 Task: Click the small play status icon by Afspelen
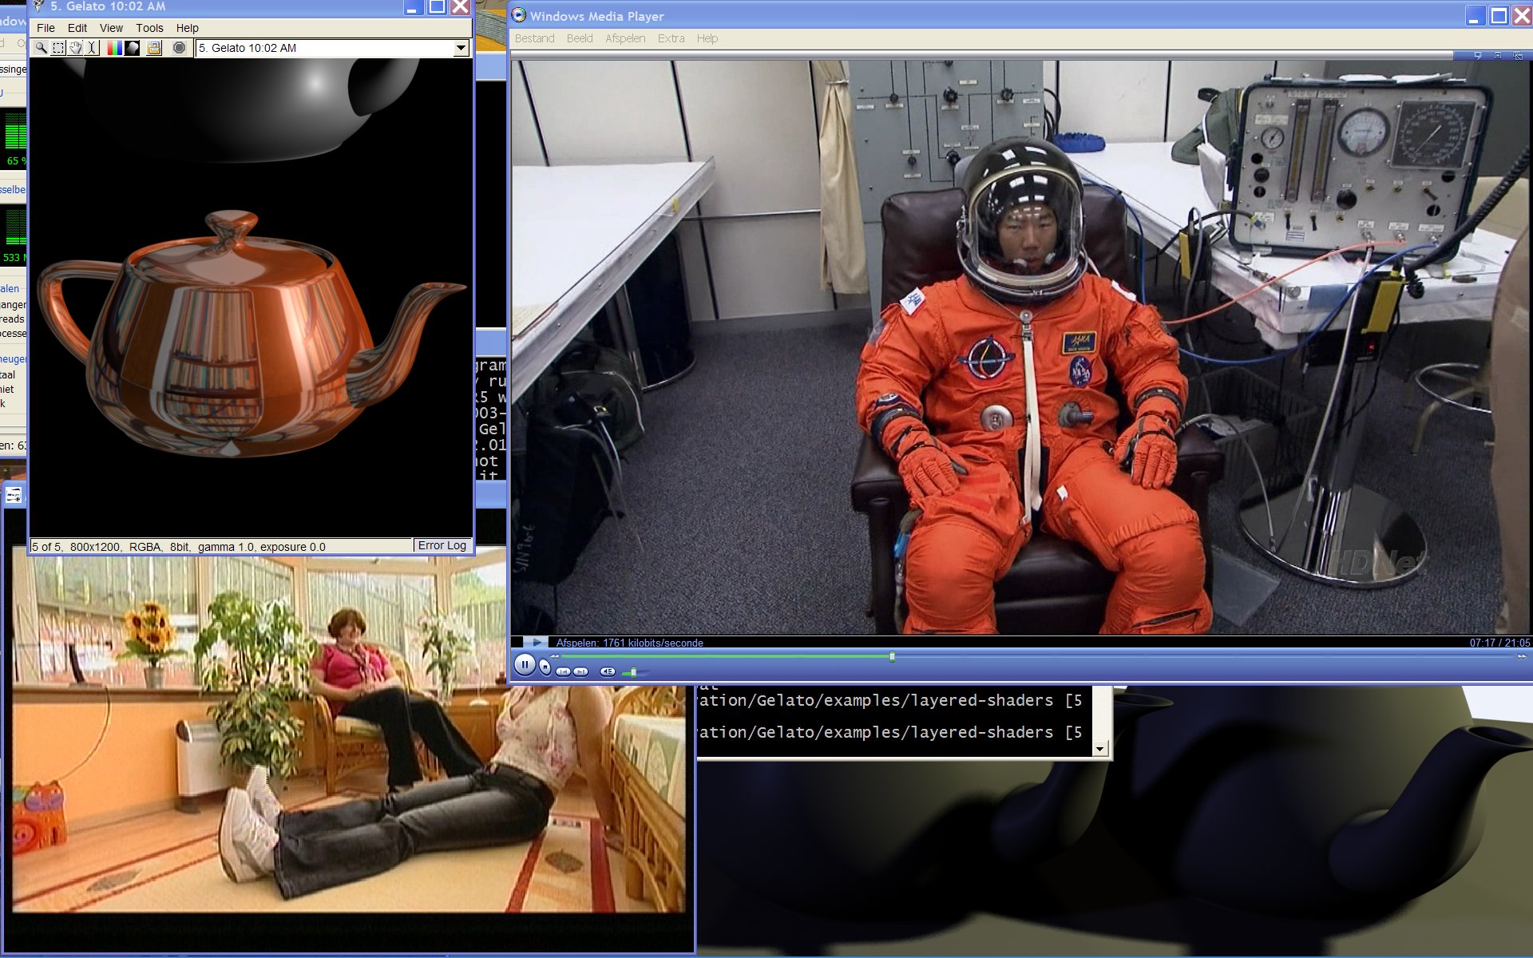pyautogui.click(x=536, y=642)
